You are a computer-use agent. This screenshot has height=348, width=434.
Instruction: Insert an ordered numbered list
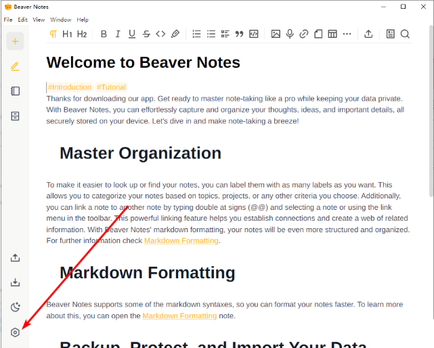tap(196, 34)
